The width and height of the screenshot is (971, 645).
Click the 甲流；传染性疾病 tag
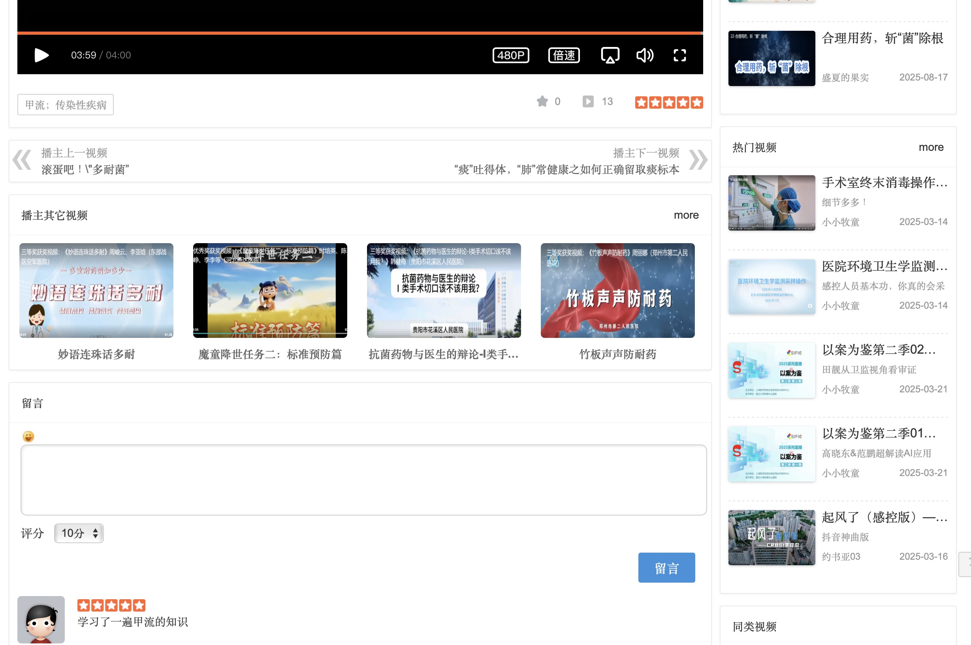click(x=66, y=105)
